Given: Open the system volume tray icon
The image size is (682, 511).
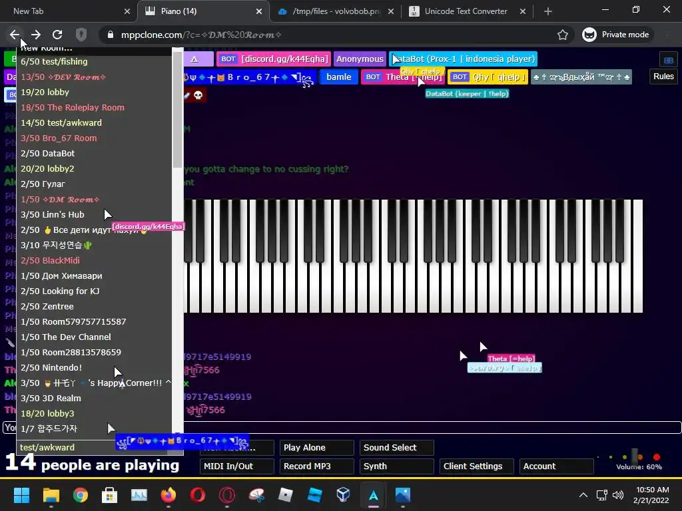Looking at the screenshot, I should point(617,495).
